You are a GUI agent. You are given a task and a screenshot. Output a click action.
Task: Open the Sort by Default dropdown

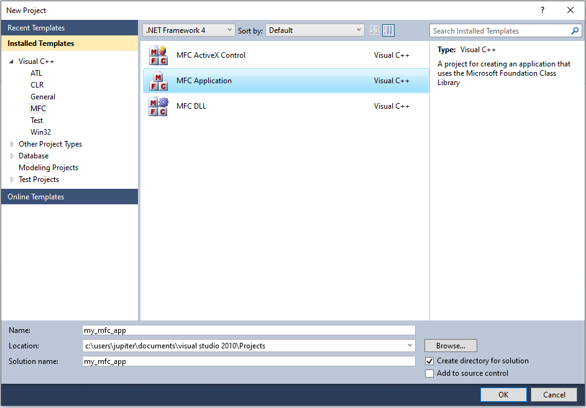(359, 29)
